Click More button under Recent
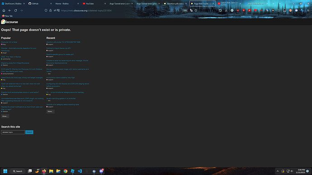Screen dimensions: 312x175 (50, 111)
